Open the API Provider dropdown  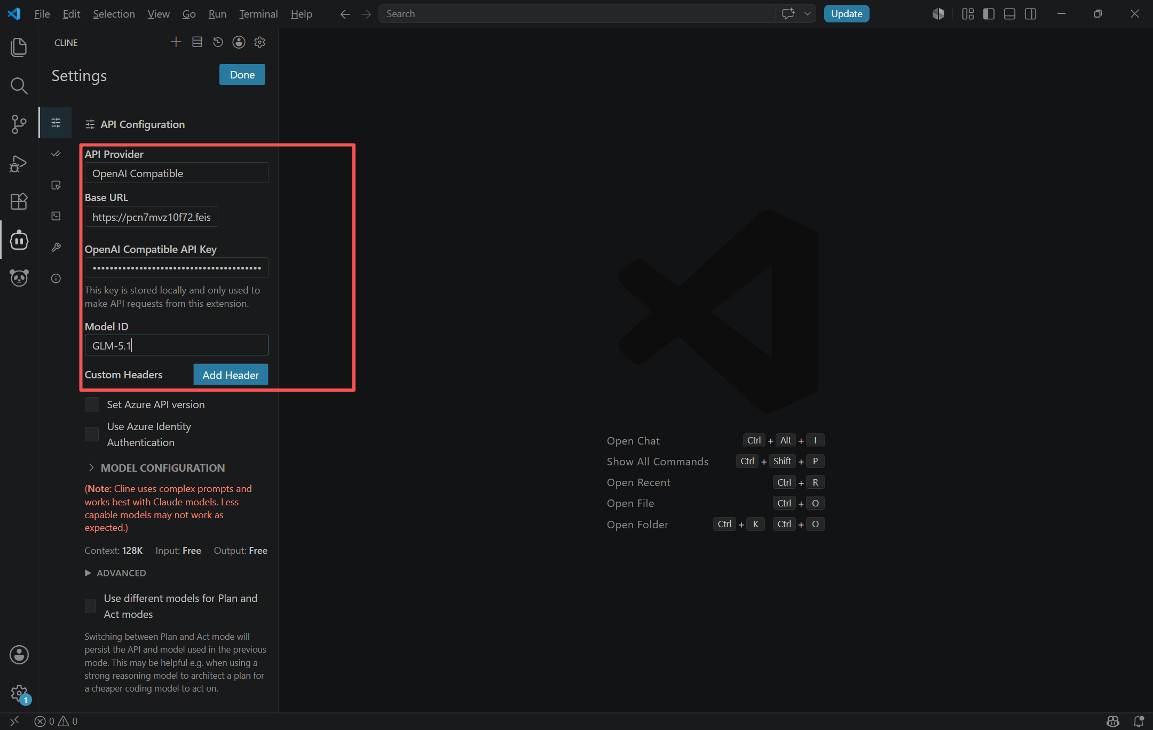click(x=176, y=173)
